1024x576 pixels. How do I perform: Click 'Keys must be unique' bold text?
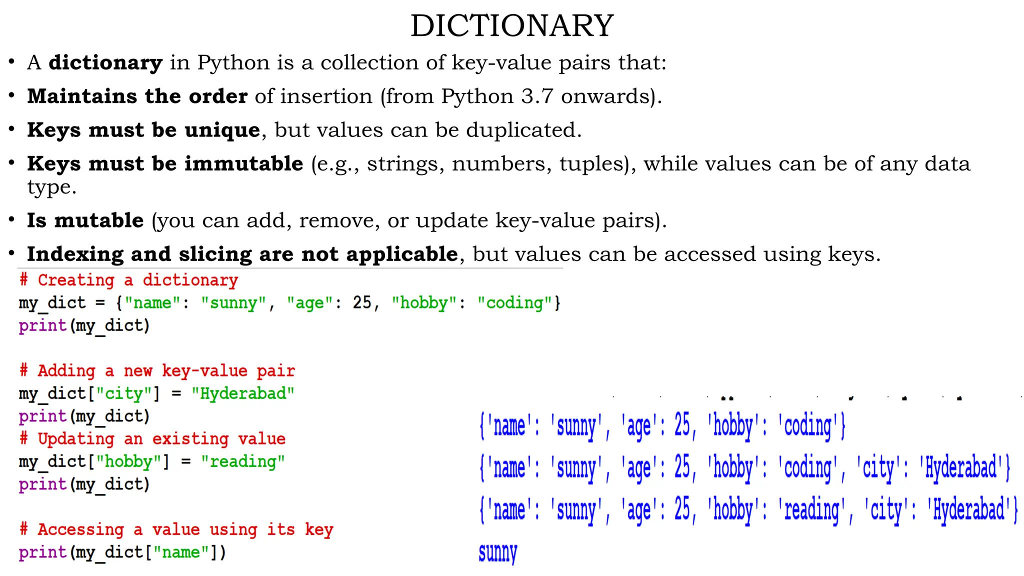pos(143,130)
